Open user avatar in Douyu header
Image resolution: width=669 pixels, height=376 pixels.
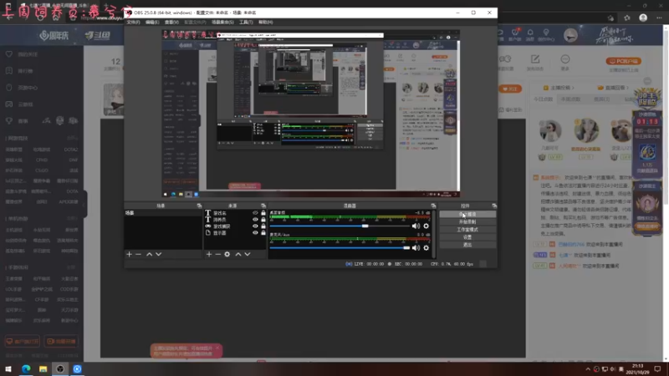[570, 35]
